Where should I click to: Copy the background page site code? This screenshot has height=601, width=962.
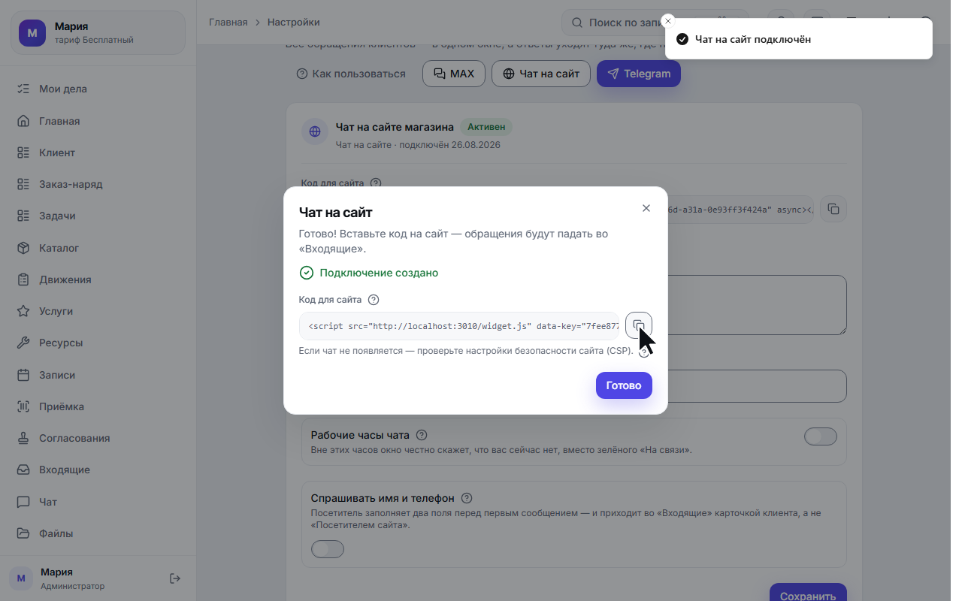point(833,209)
